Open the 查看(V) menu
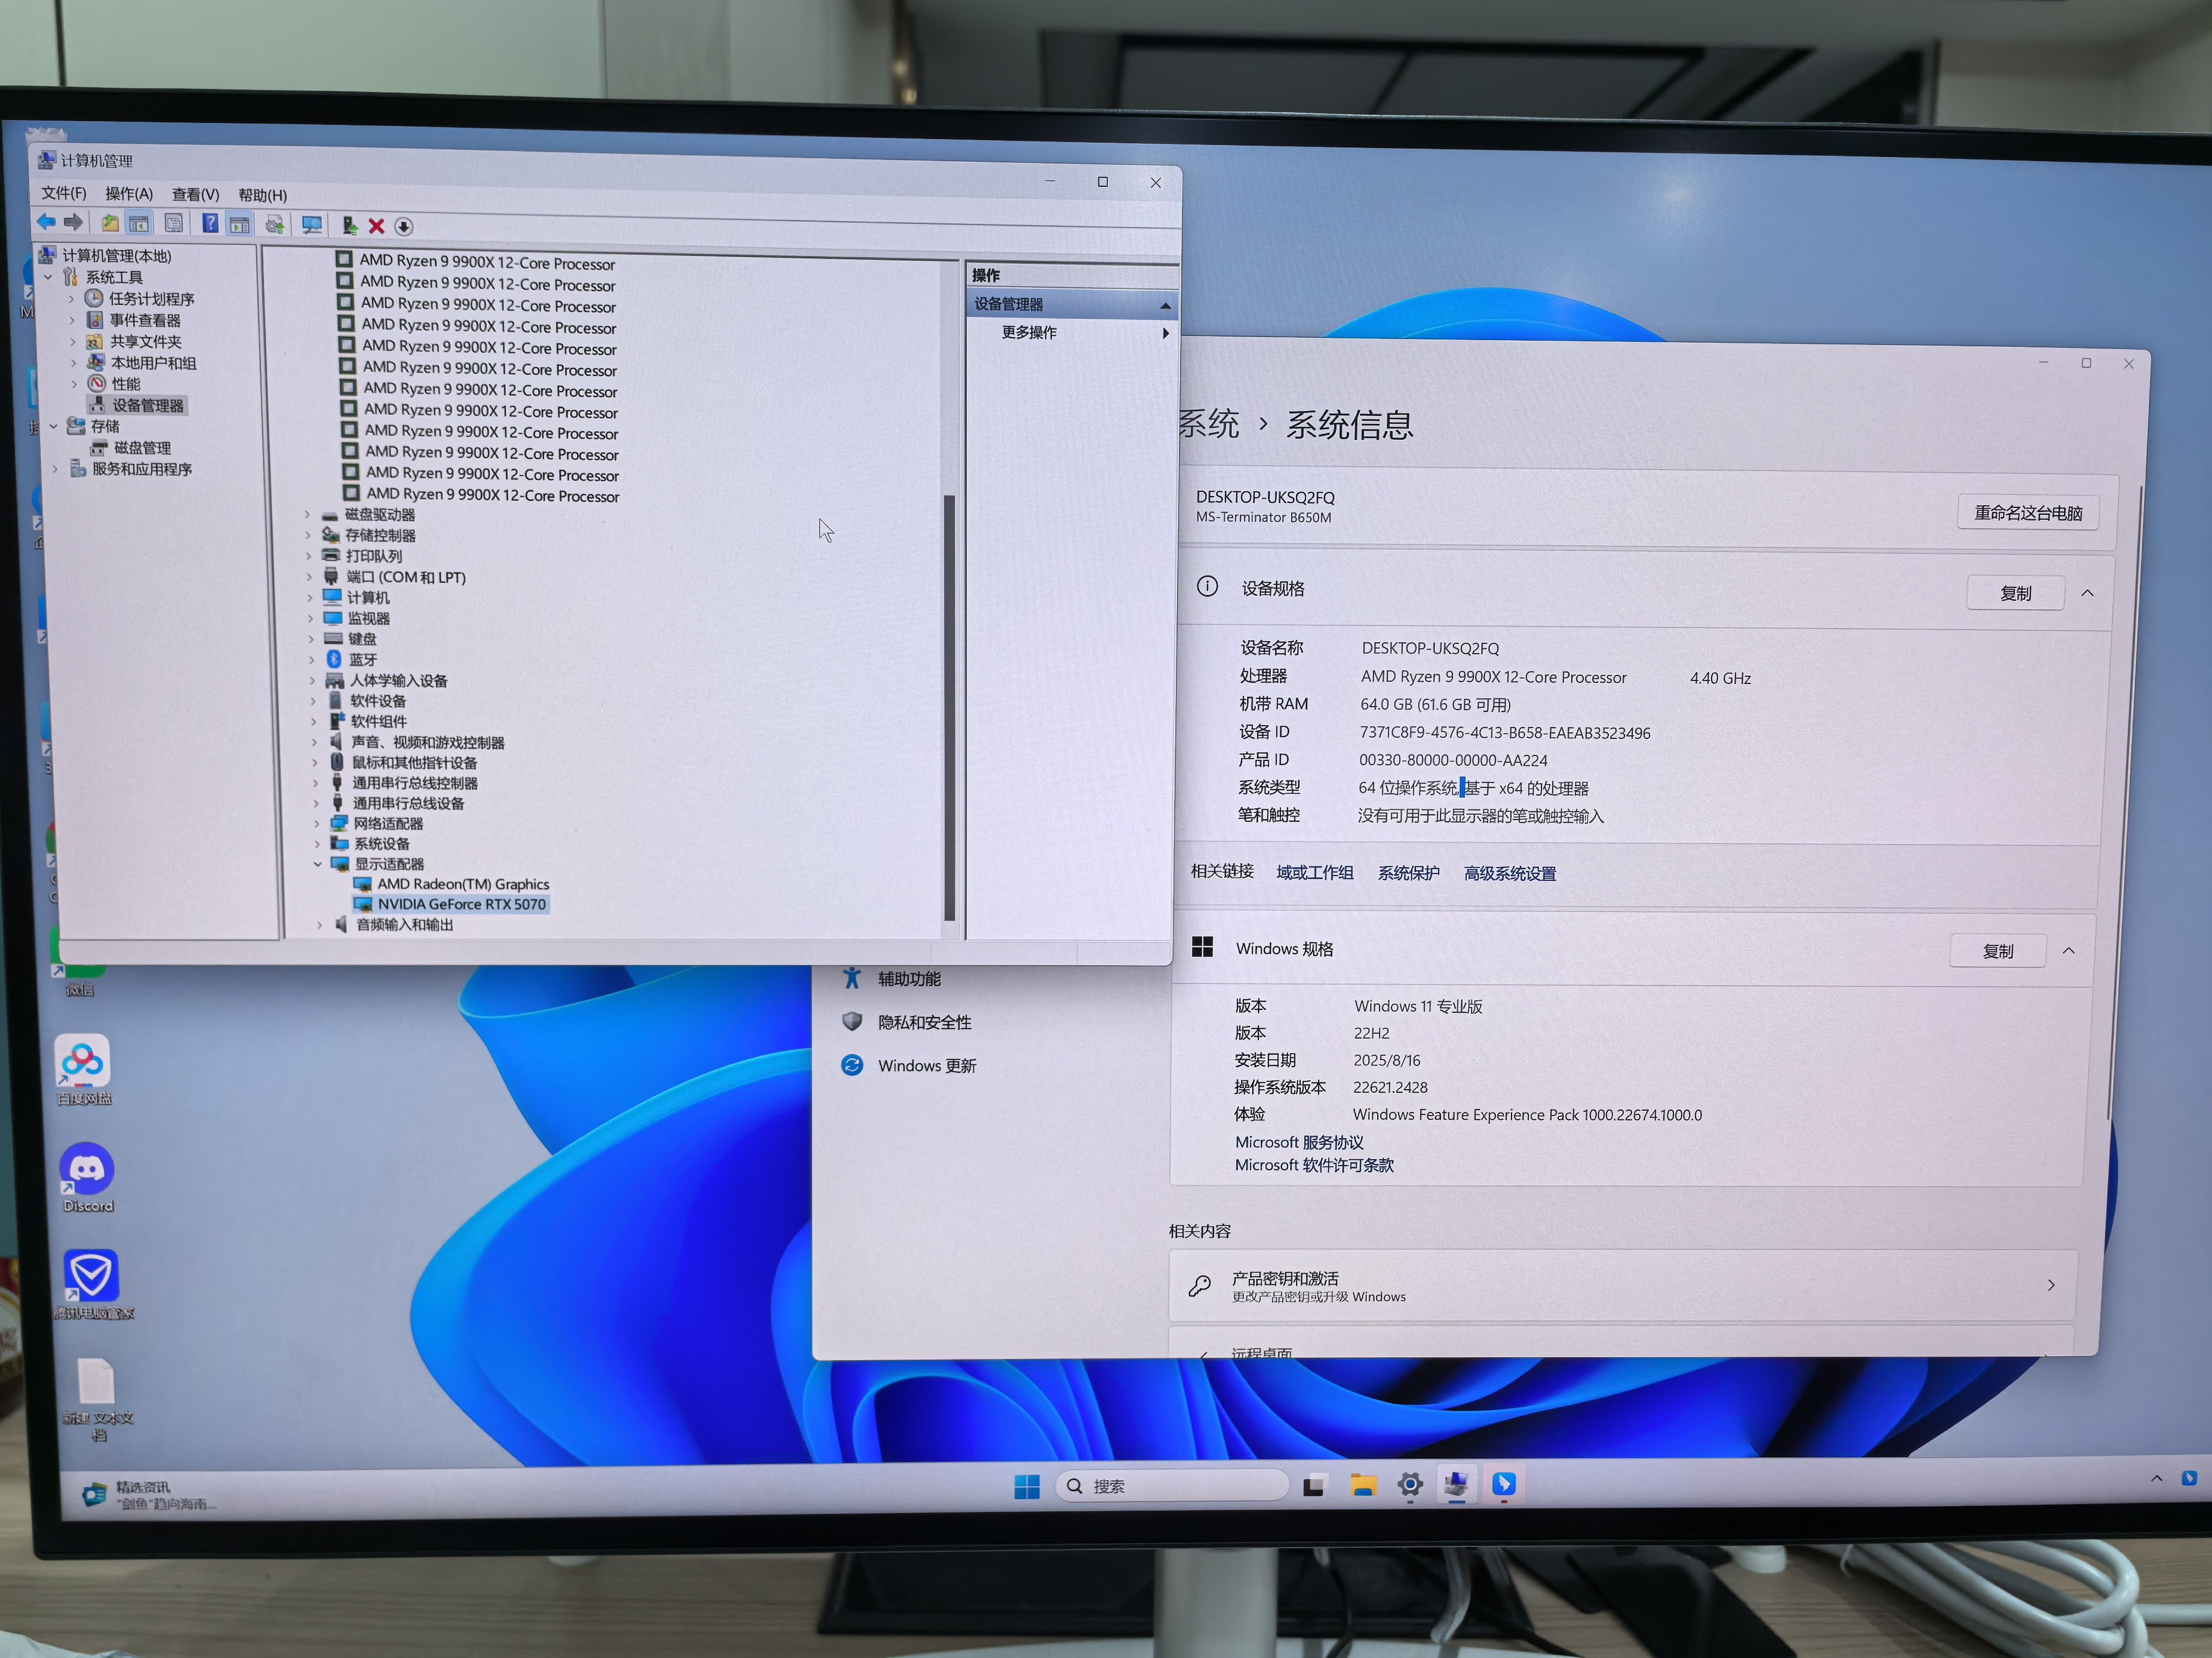The height and width of the screenshot is (1658, 2212). pyautogui.click(x=195, y=195)
